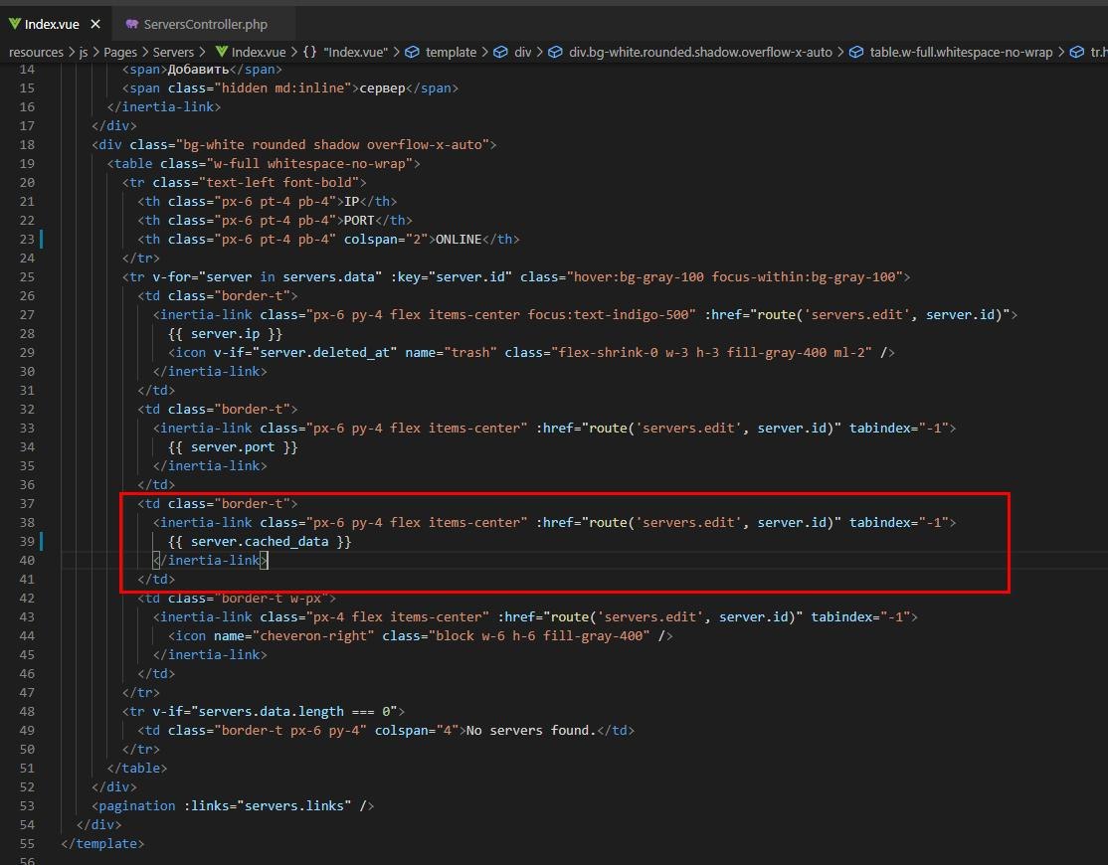Viewport: 1108px width, 865px height.
Task: Select the 'template' breadcrumb symbol
Action: coord(451,53)
